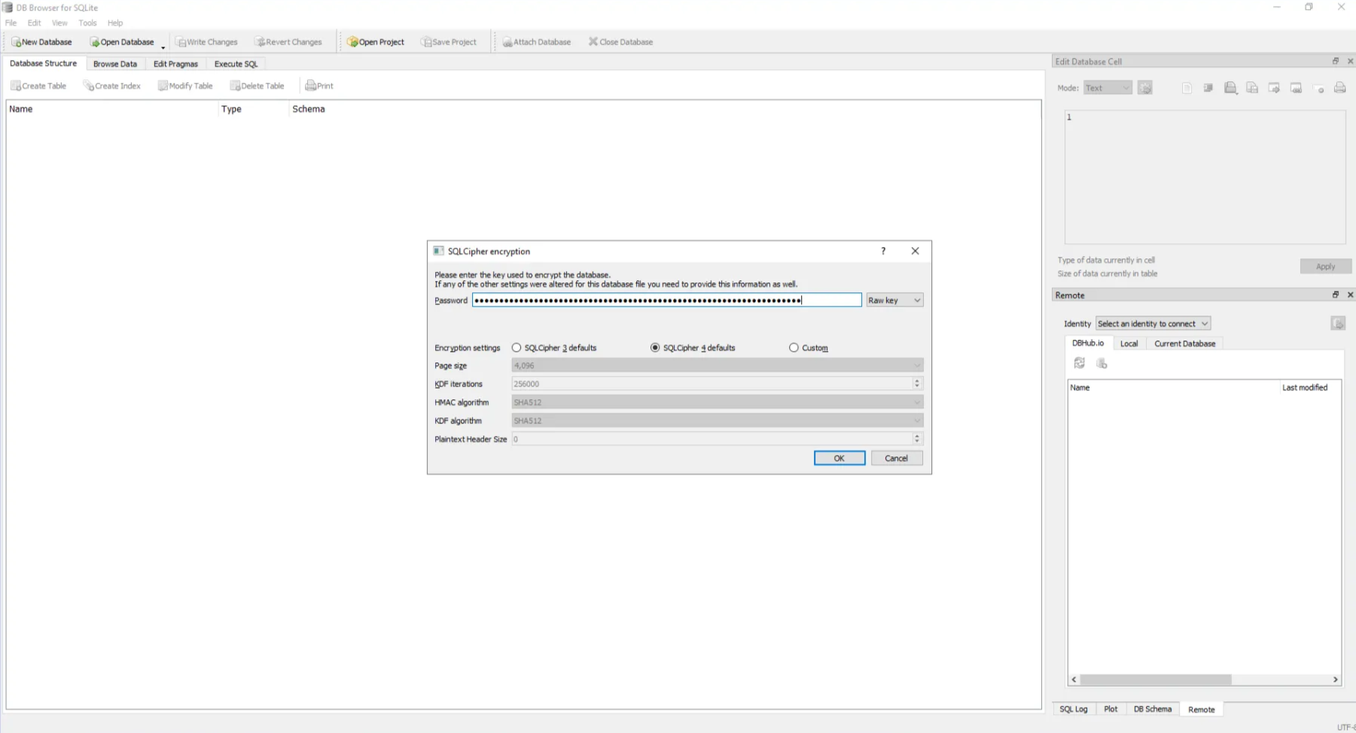The height and width of the screenshot is (733, 1356).
Task: Open the Mode Text dropdown
Action: (x=1108, y=88)
